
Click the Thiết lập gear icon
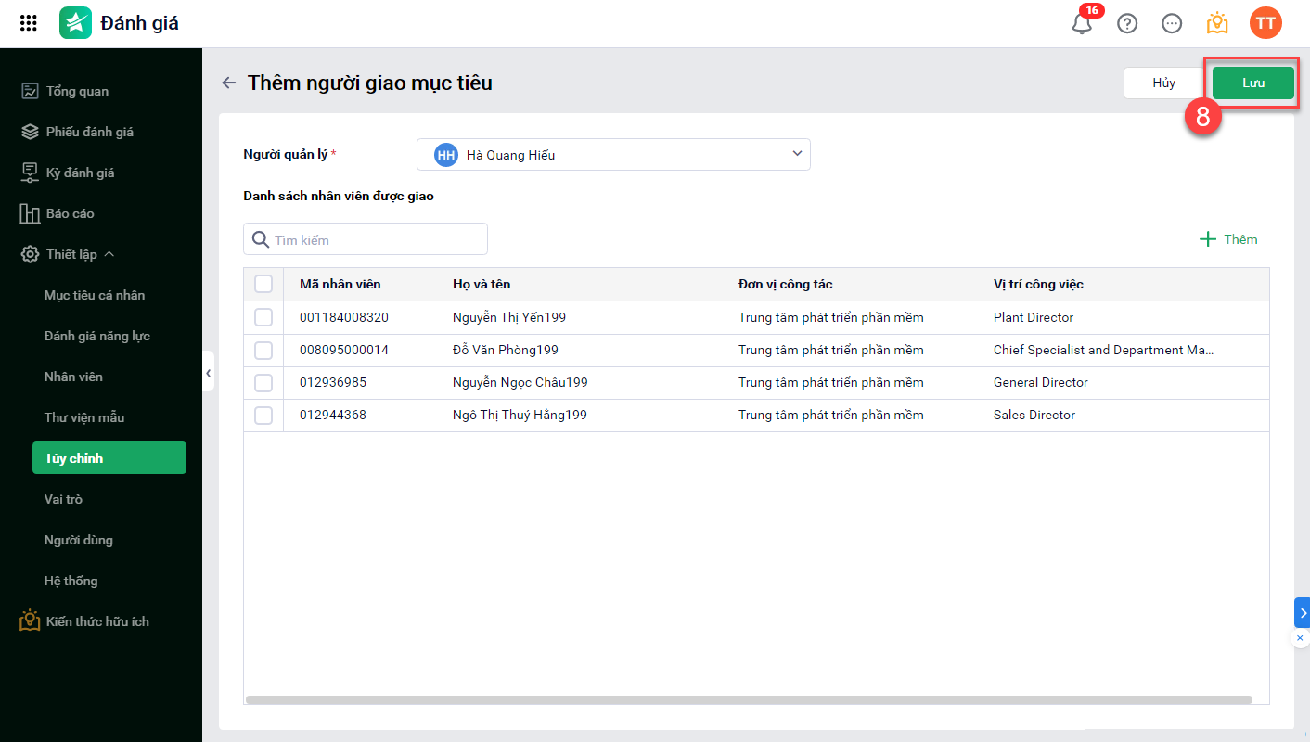coord(30,254)
